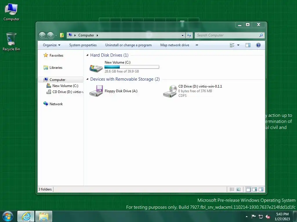Click Windows Explorer taskbar button
Screen dimensions: 297x222
(44, 216)
